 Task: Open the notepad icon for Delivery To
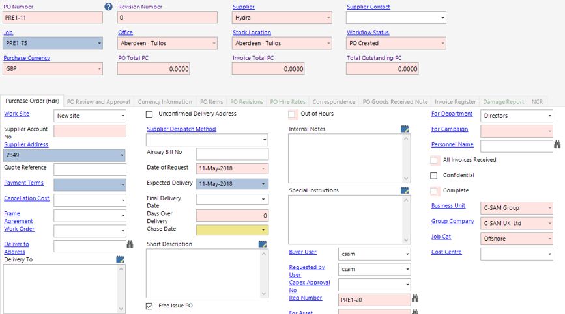click(x=121, y=259)
